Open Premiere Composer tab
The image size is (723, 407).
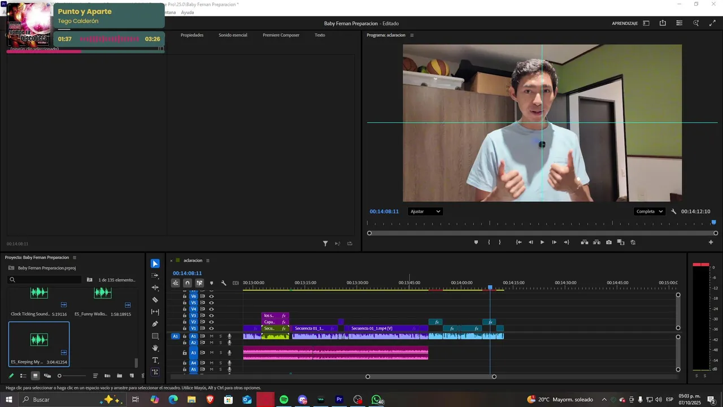coord(281,35)
